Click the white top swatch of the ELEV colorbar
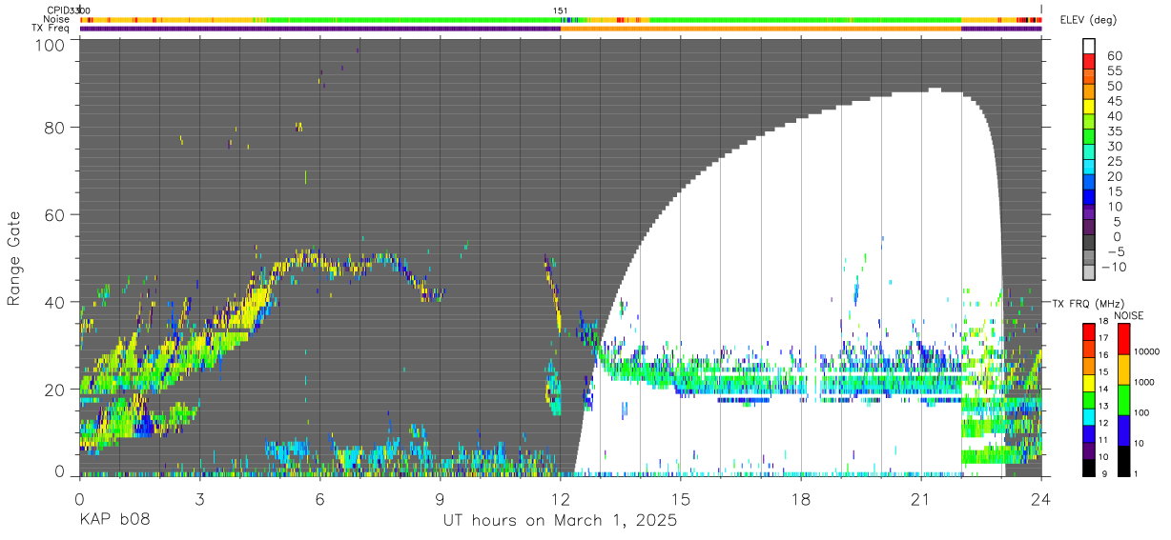This screenshot has width=1171, height=540. [1089, 47]
